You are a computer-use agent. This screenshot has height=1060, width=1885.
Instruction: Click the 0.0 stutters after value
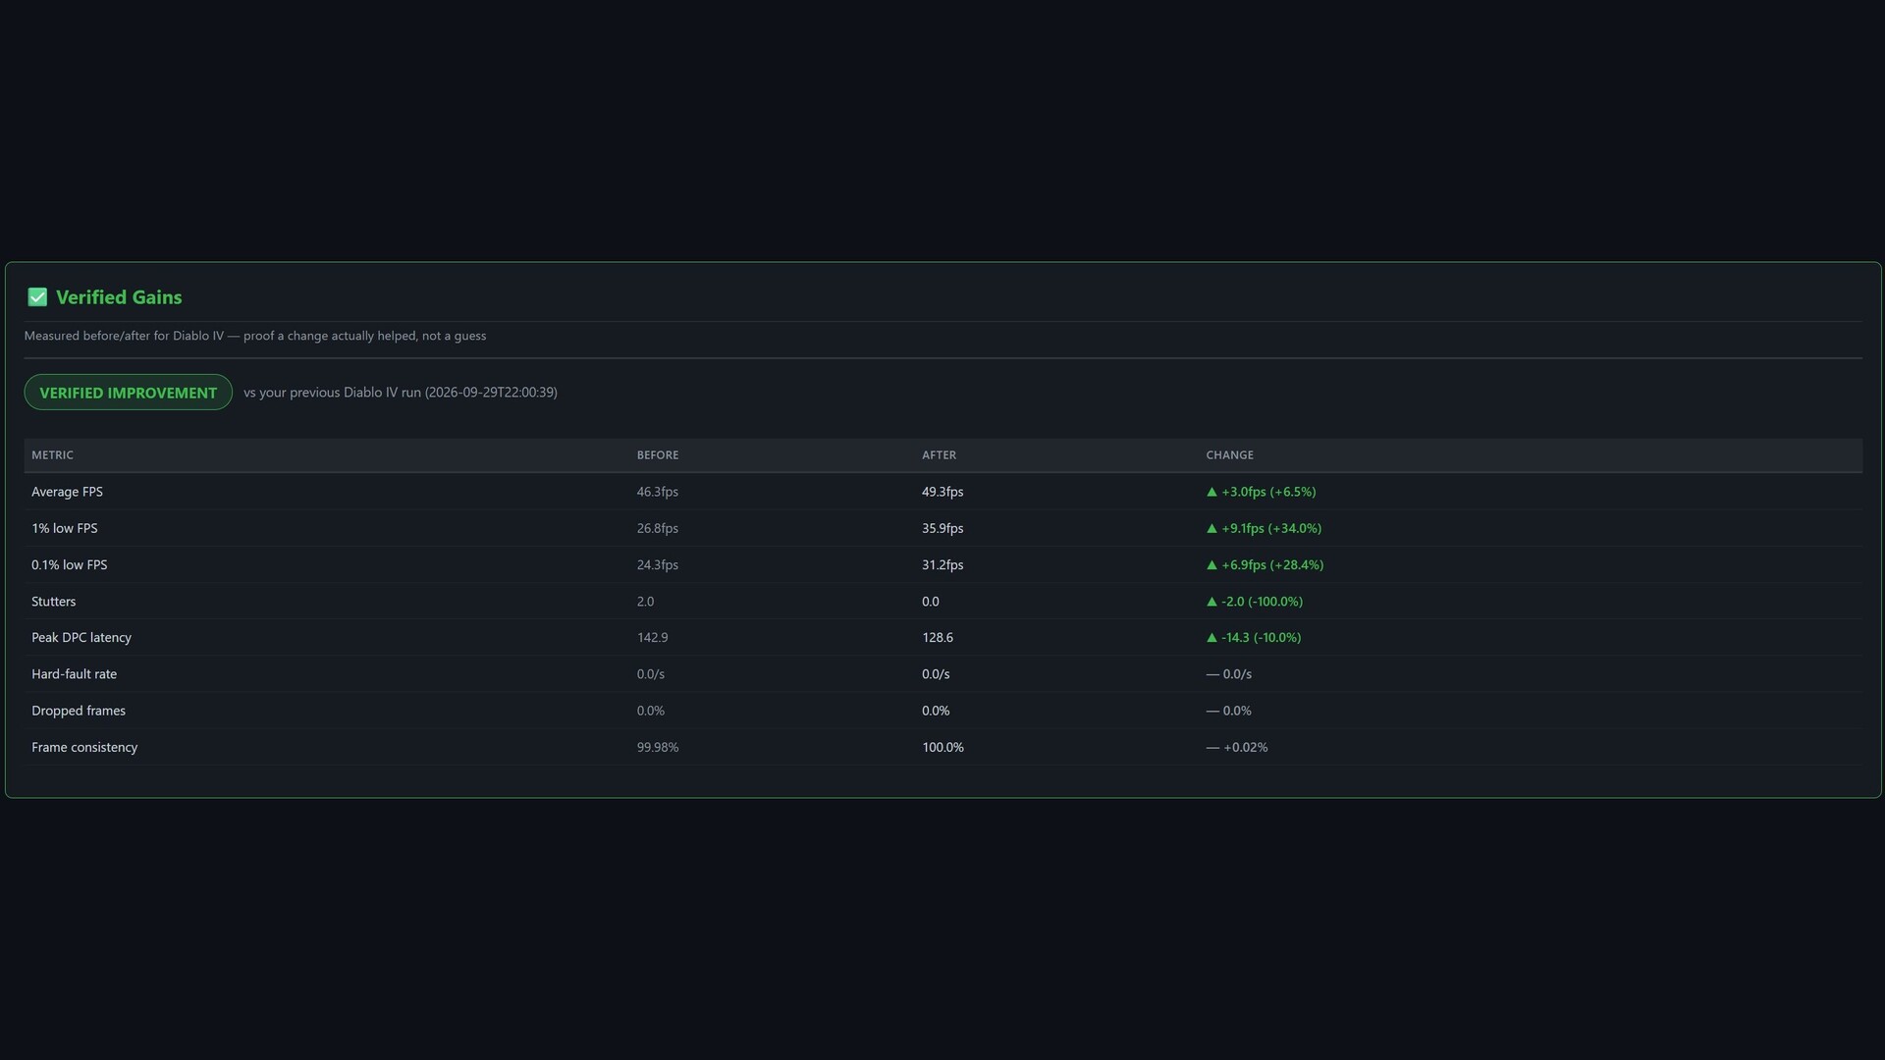930,602
